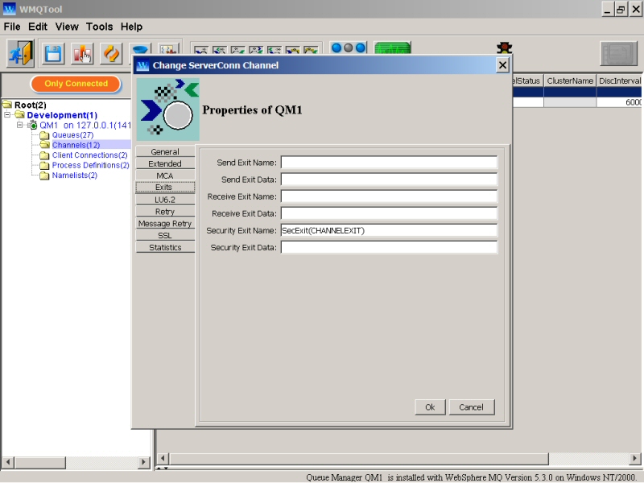
Task: Click the Properties of QM1 graphic image
Action: click(167, 109)
